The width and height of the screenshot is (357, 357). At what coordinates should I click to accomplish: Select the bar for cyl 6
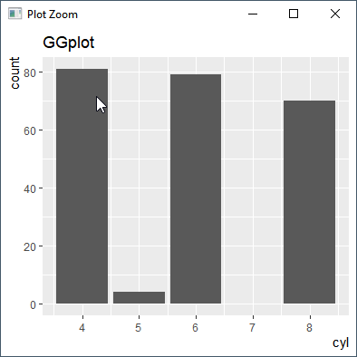[x=196, y=188]
